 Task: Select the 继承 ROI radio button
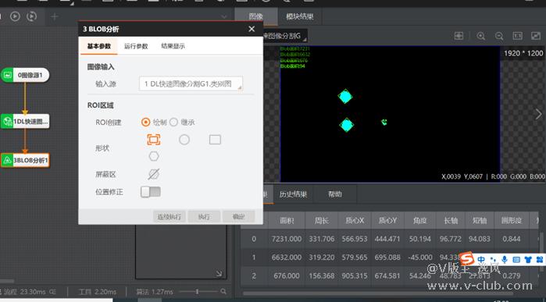coord(173,122)
